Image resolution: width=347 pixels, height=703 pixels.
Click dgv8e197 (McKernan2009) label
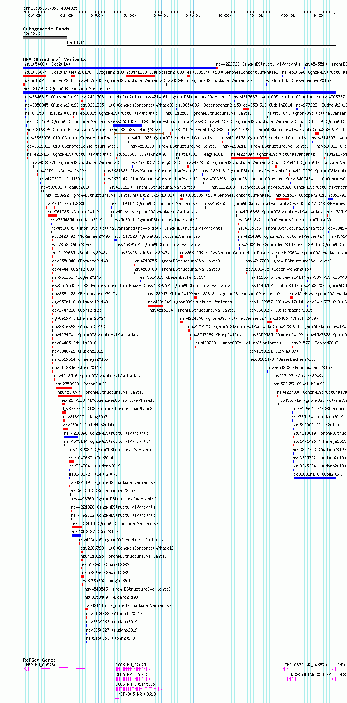coord(79,318)
